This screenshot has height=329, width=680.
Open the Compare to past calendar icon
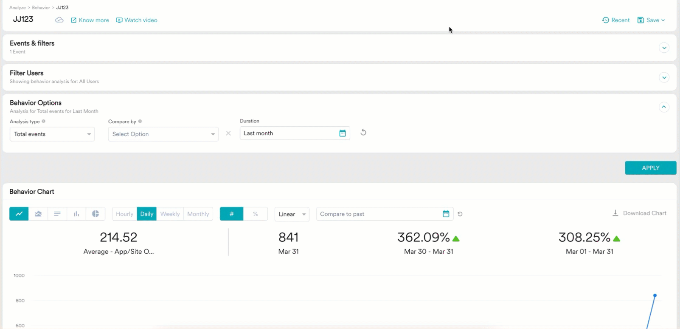(446, 214)
